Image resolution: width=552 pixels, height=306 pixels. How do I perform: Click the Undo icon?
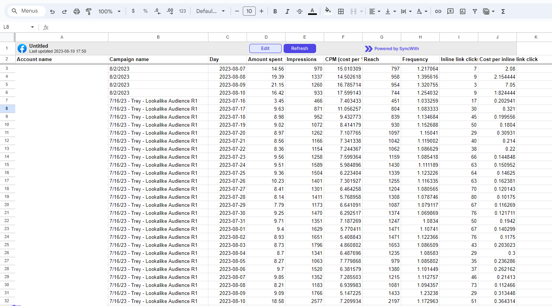pos(52,11)
